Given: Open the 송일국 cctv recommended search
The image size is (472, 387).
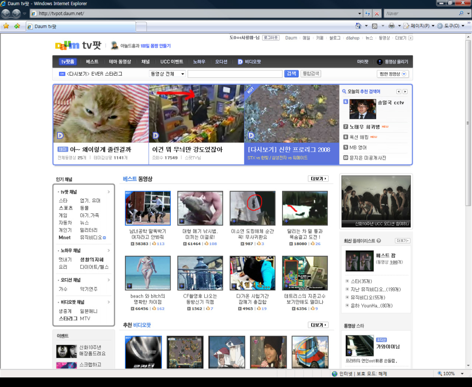Looking at the screenshot, I should coord(390,103).
